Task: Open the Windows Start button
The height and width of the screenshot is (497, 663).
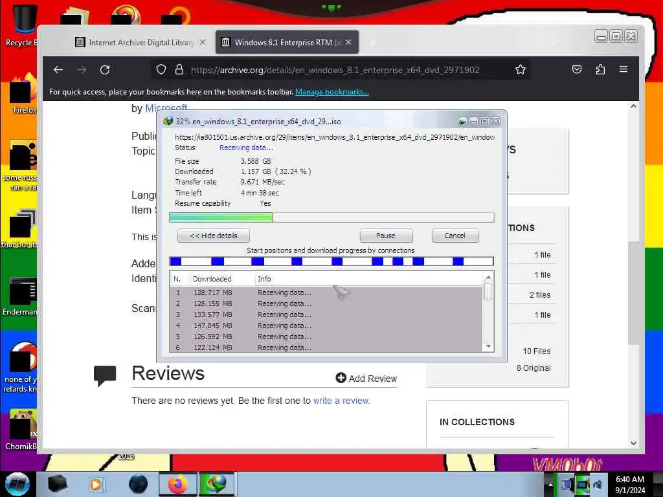Action: 17,484
